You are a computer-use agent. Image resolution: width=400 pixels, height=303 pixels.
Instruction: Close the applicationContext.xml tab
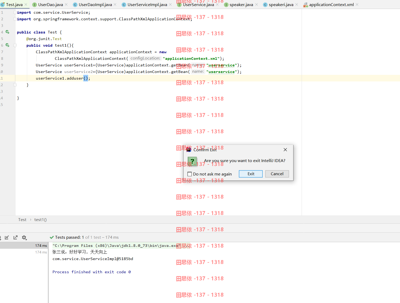tap(357, 4)
